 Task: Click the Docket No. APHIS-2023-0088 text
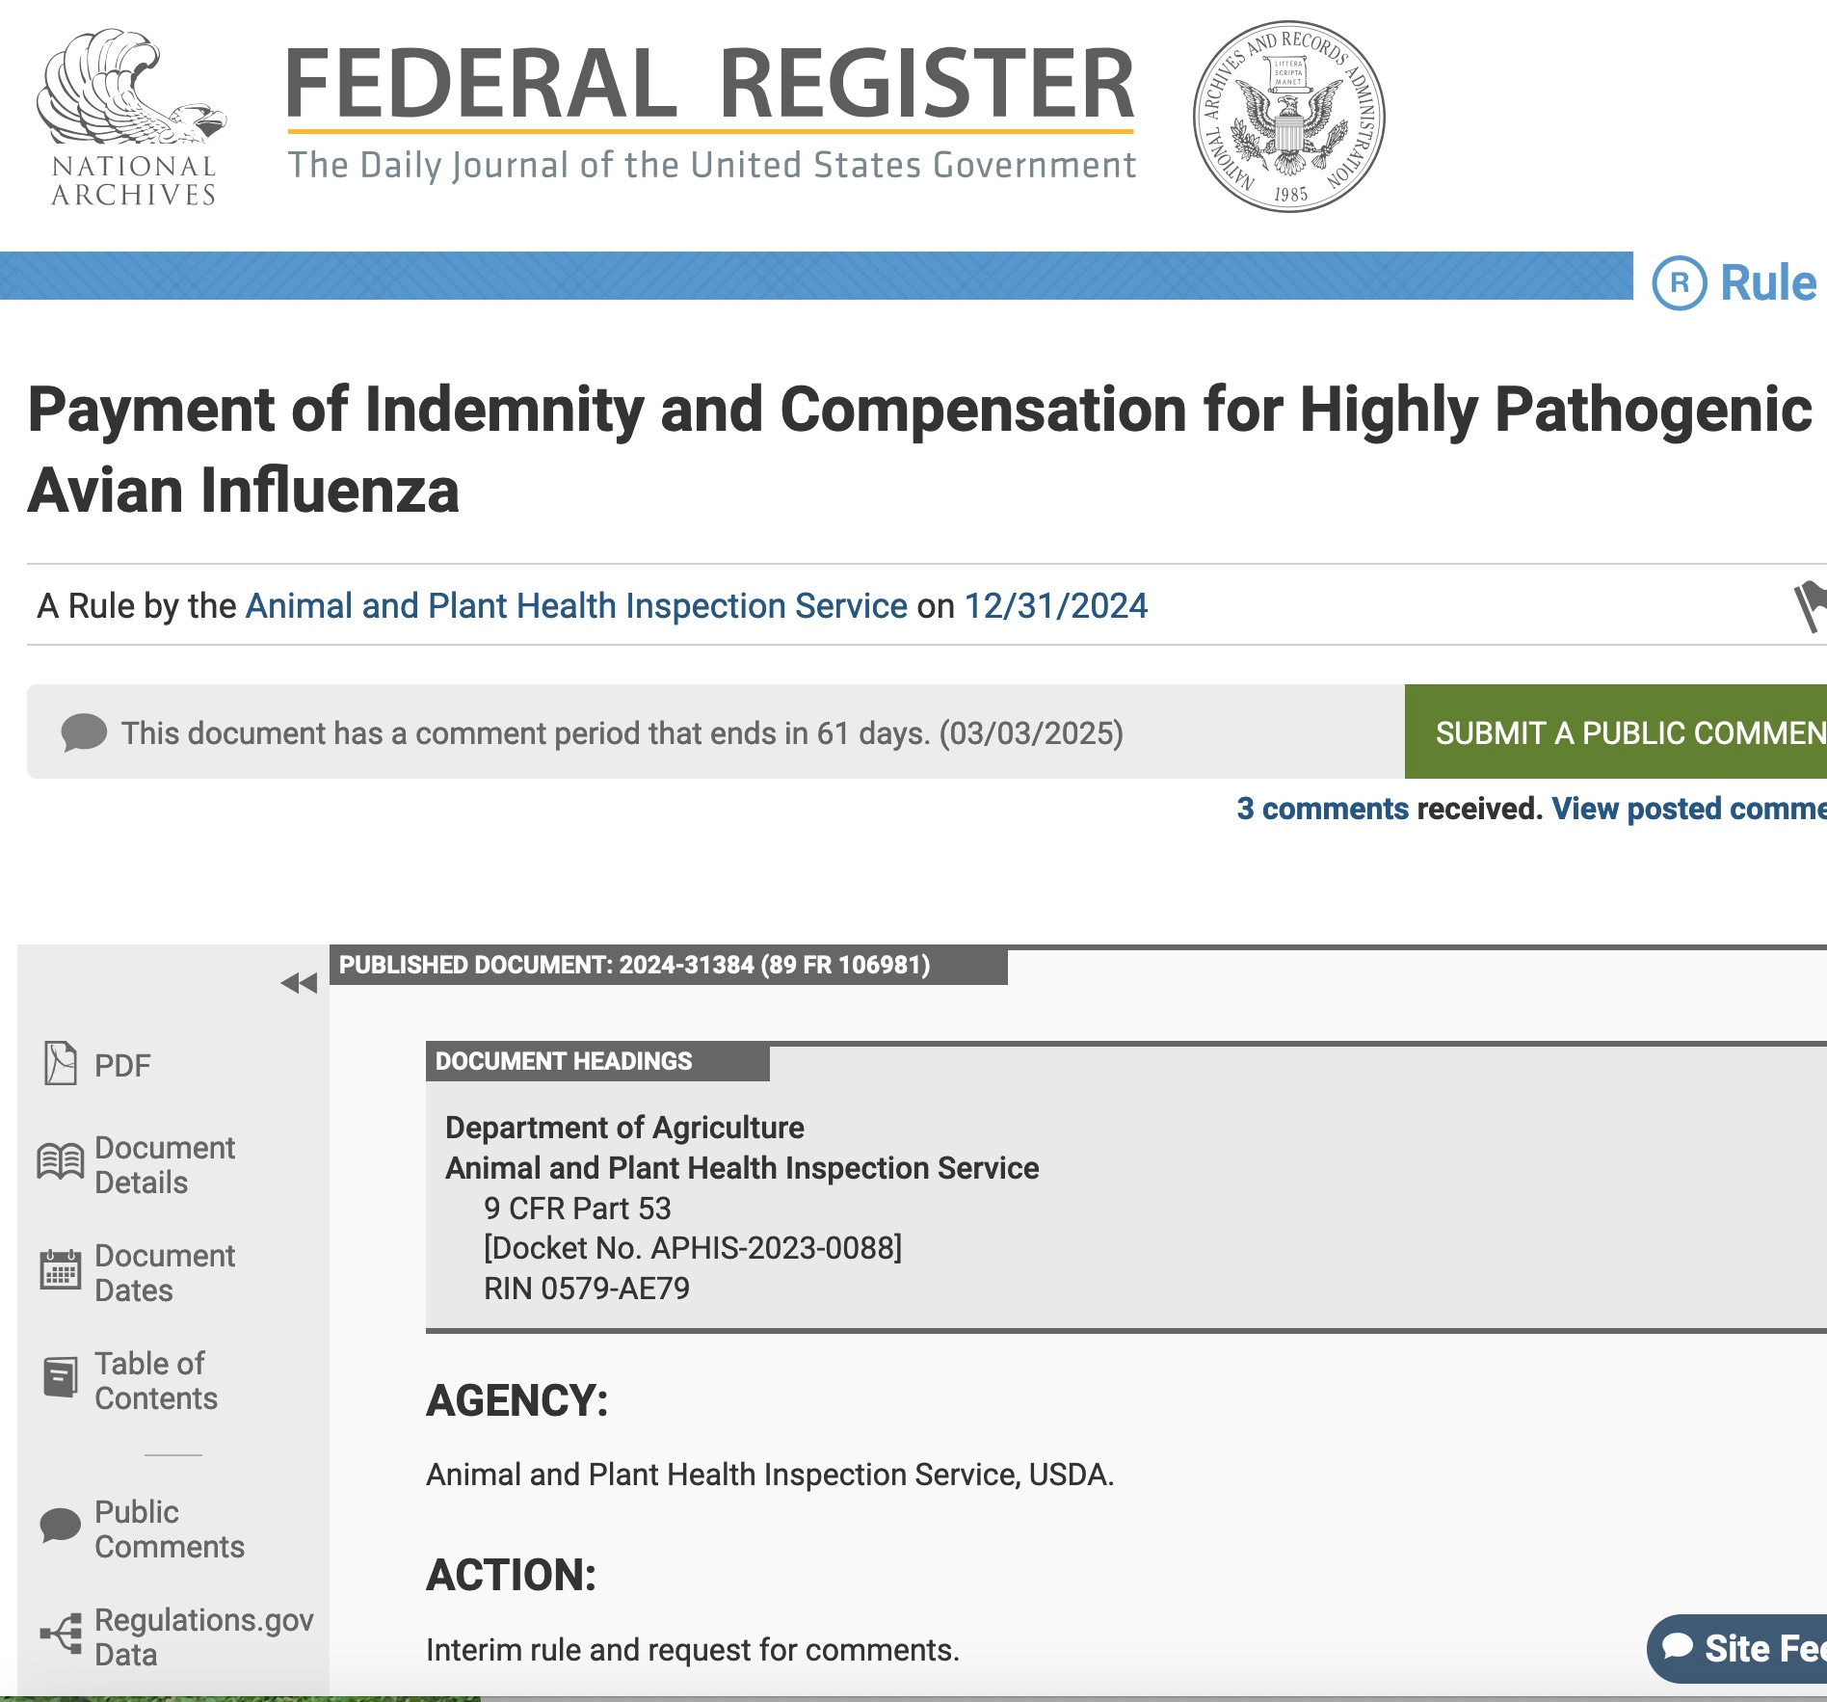coord(693,1248)
